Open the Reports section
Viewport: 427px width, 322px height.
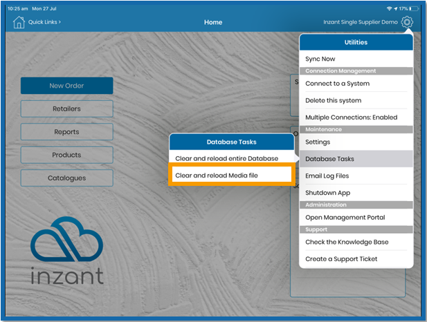tap(66, 132)
